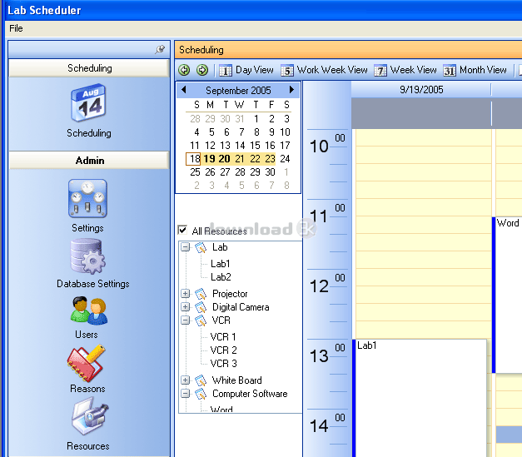Select the Admin group header in sidebar
522x457 pixels.
[89, 161]
